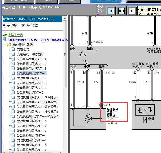
Task: Click the 返回上一级 link
Action: tap(15, 35)
